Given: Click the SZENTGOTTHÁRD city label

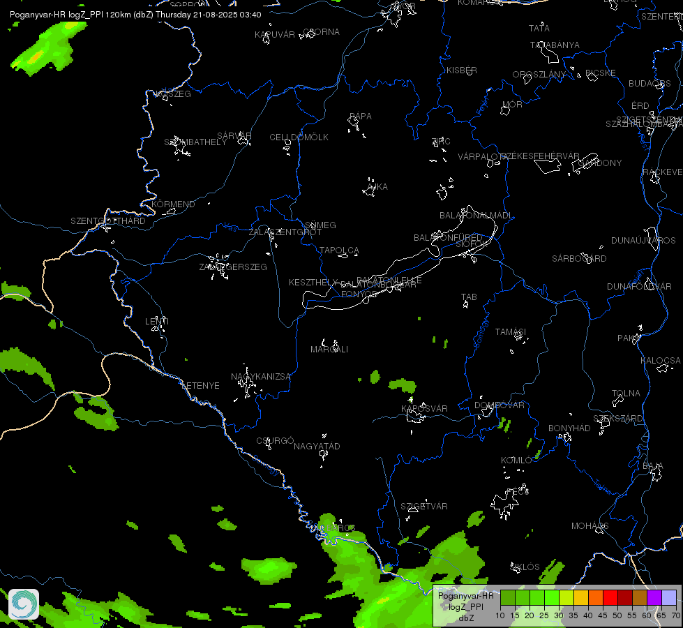Looking at the screenshot, I should point(108,221).
